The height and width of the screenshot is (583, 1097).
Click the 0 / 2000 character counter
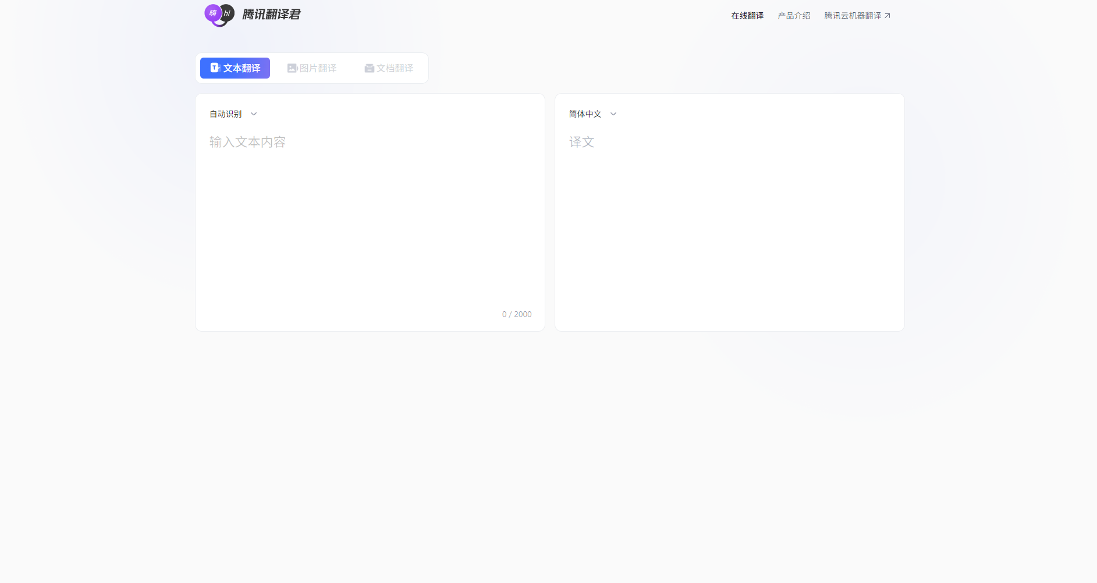(x=517, y=314)
